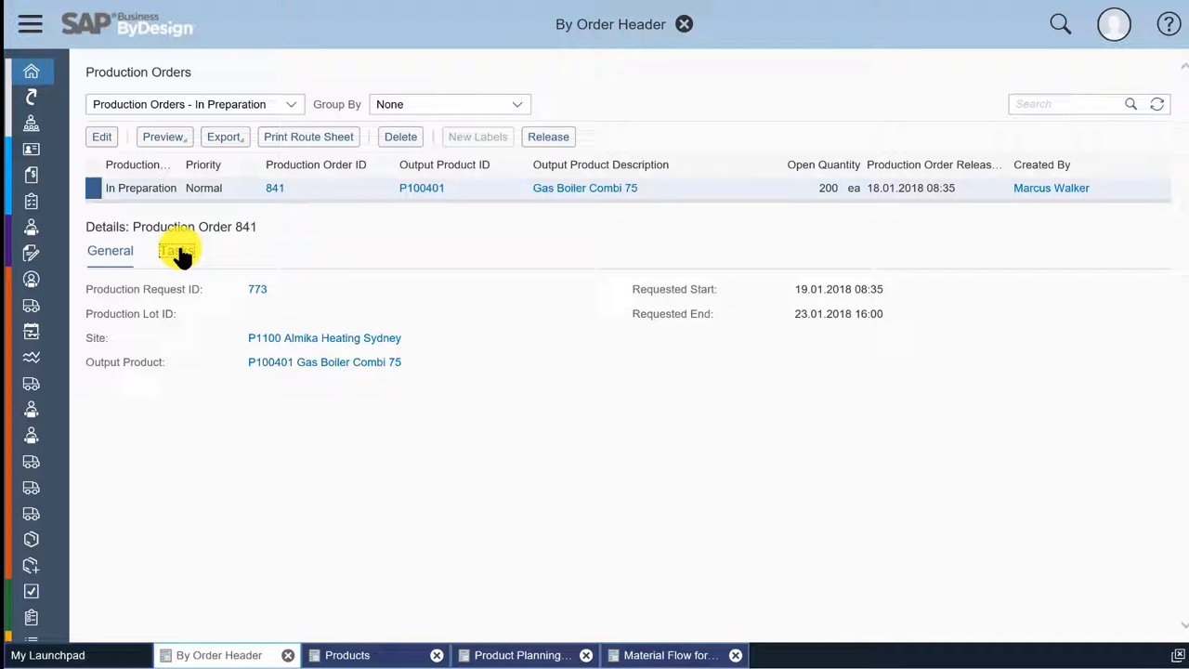Click the greyed New Labels button
This screenshot has width=1189, height=669.
coord(477,137)
